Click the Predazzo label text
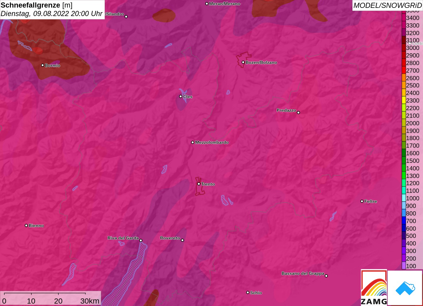This screenshot has height=306, width=423. point(286,110)
